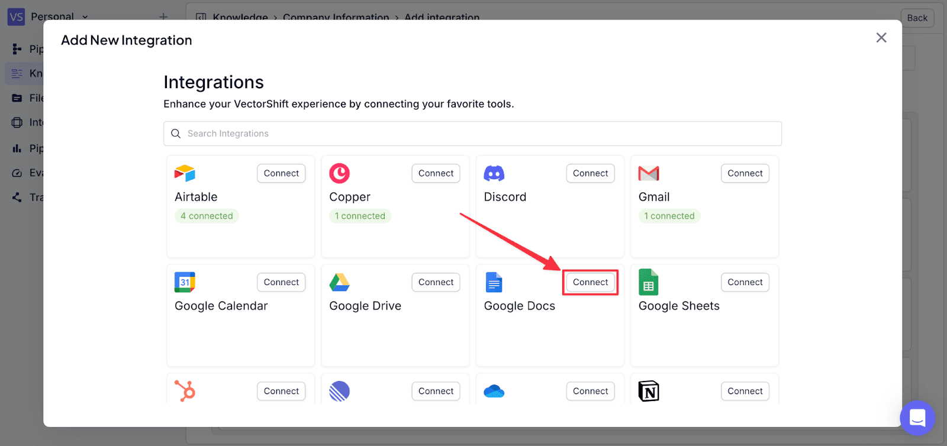
Task: Click the "Enhance your VectorShift experience" subtitle
Action: click(339, 104)
